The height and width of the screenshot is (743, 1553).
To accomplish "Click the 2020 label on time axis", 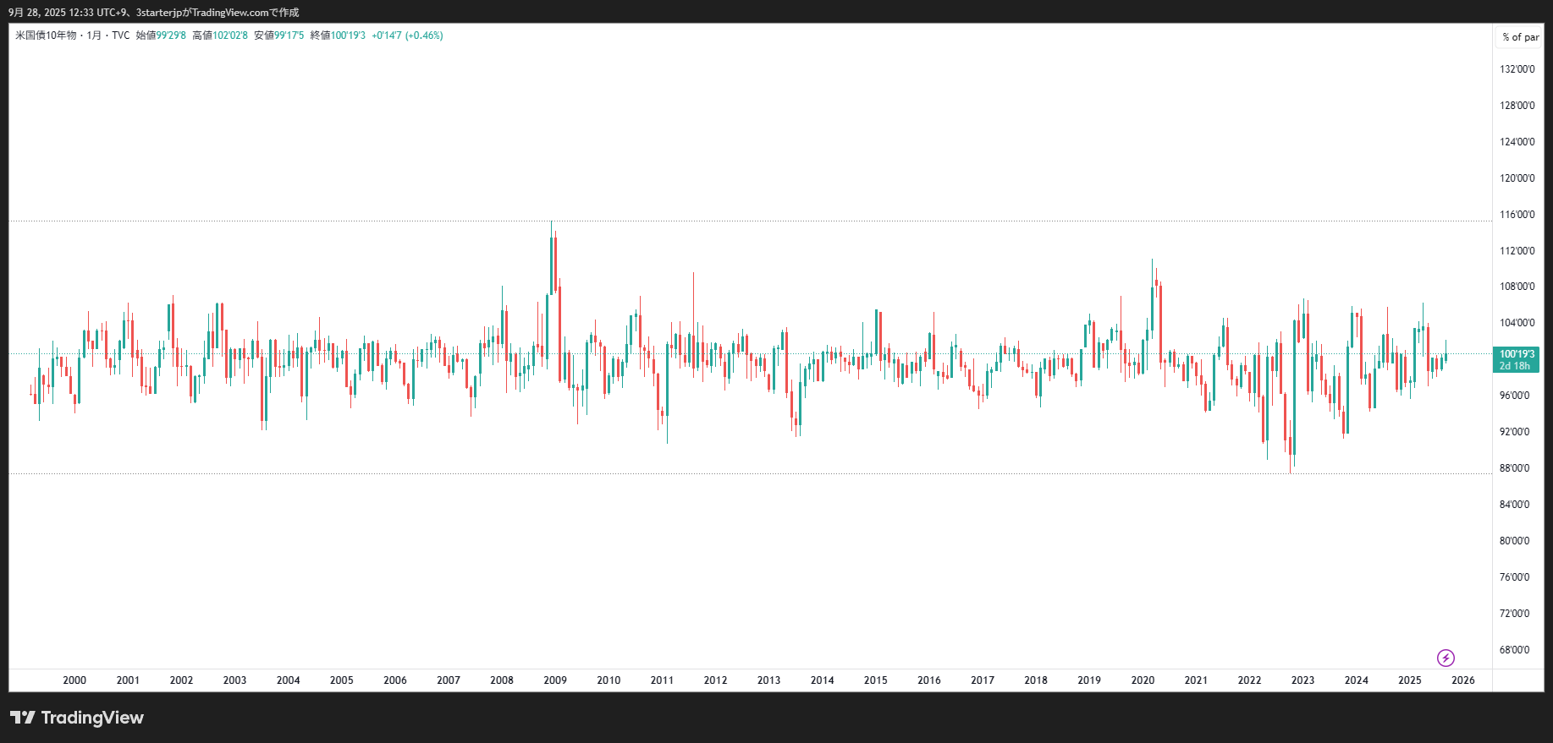I will [x=1143, y=680].
